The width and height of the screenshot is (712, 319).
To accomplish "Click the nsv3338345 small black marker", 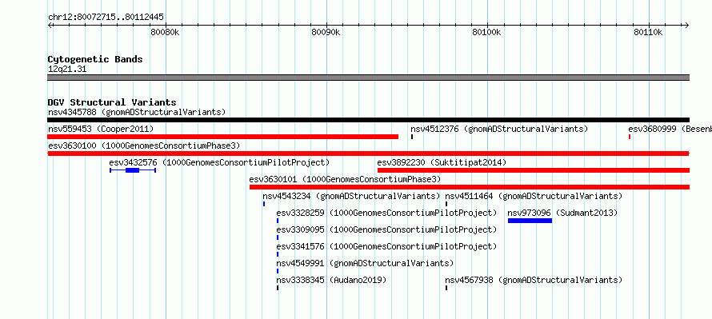I will [x=278, y=288].
